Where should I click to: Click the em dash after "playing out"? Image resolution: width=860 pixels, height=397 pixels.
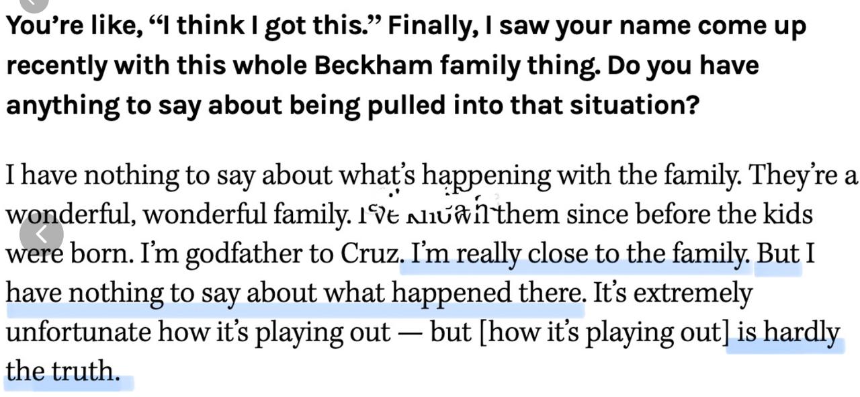point(410,334)
